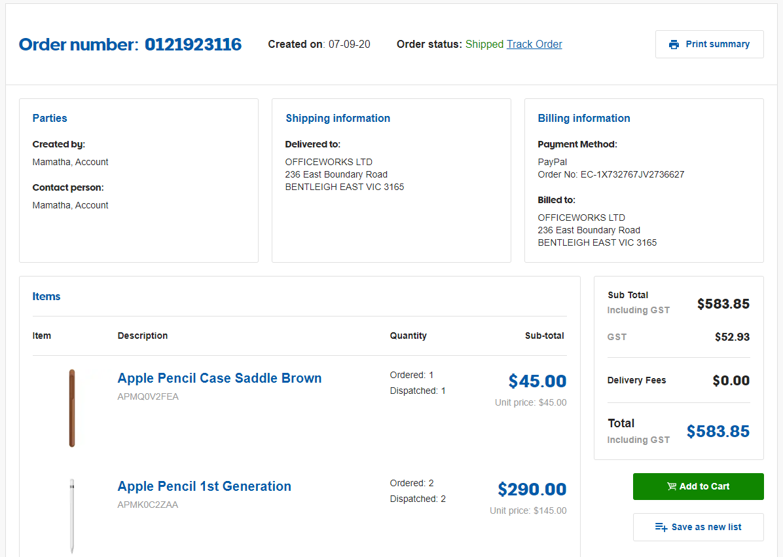The width and height of the screenshot is (783, 557).
Task: Click Mamatha, Account under Contact person
Action: [71, 205]
